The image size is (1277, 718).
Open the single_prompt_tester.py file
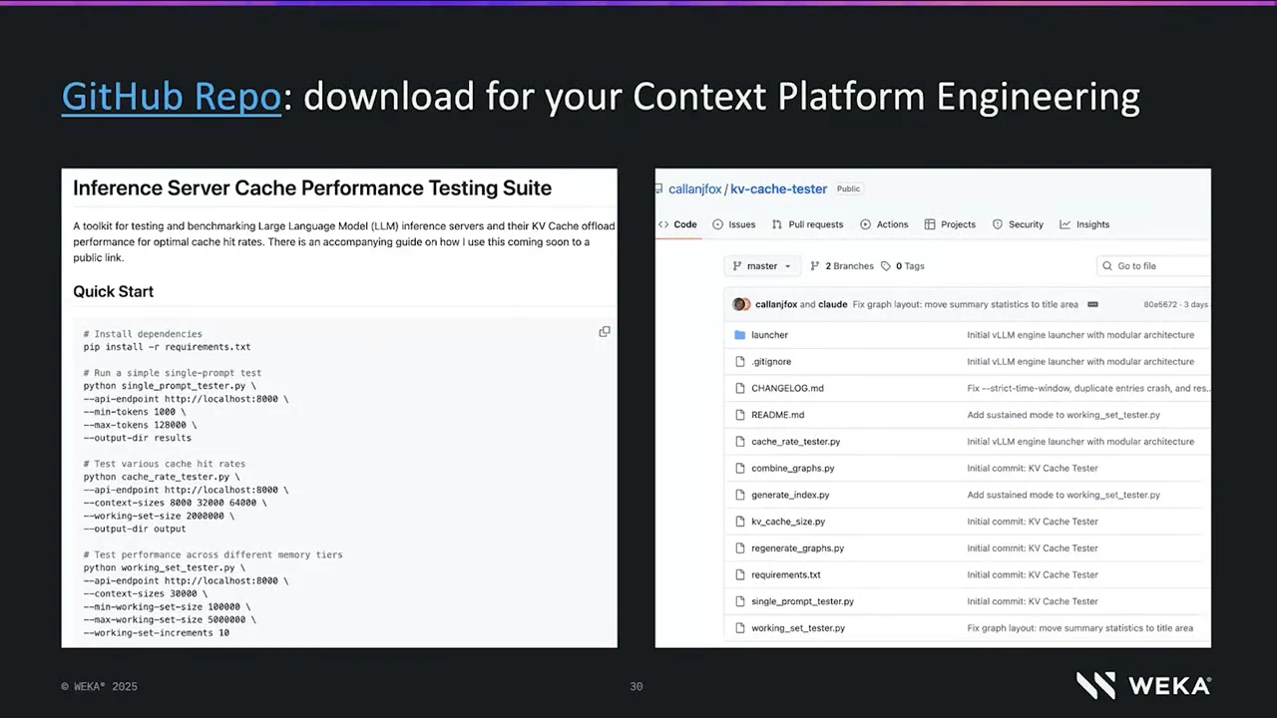[x=803, y=601]
